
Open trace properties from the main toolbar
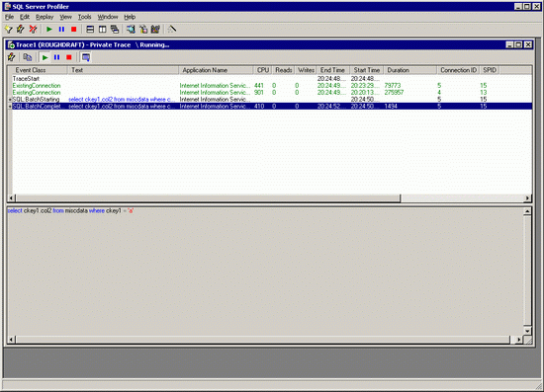tap(21, 30)
